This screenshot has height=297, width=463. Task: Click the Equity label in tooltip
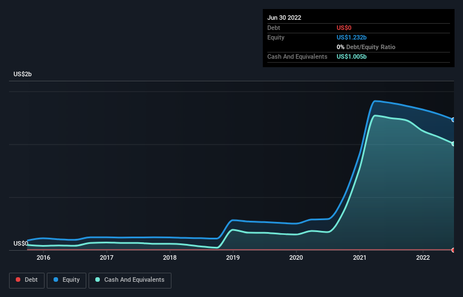tap(276, 37)
